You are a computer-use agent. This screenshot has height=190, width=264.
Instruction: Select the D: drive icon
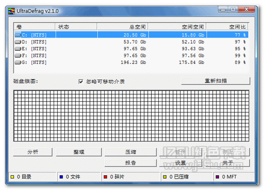click(x=18, y=42)
